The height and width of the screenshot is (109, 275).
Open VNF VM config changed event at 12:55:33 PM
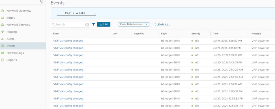pos(68,99)
